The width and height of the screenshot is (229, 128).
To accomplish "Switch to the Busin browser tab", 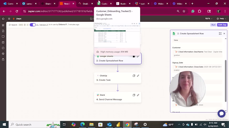I will click(x=123, y=4).
